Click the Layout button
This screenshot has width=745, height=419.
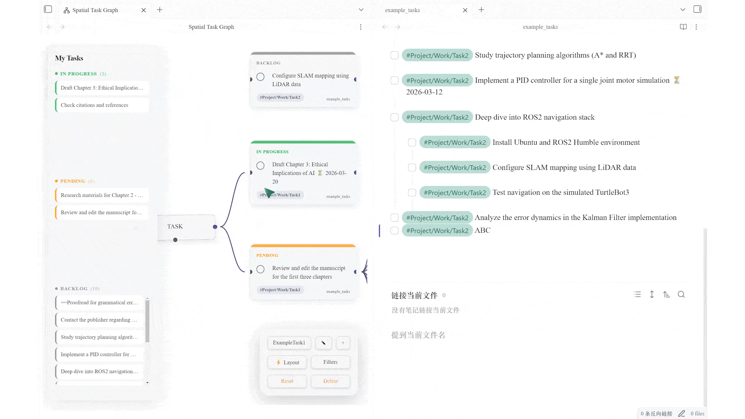pyautogui.click(x=287, y=362)
